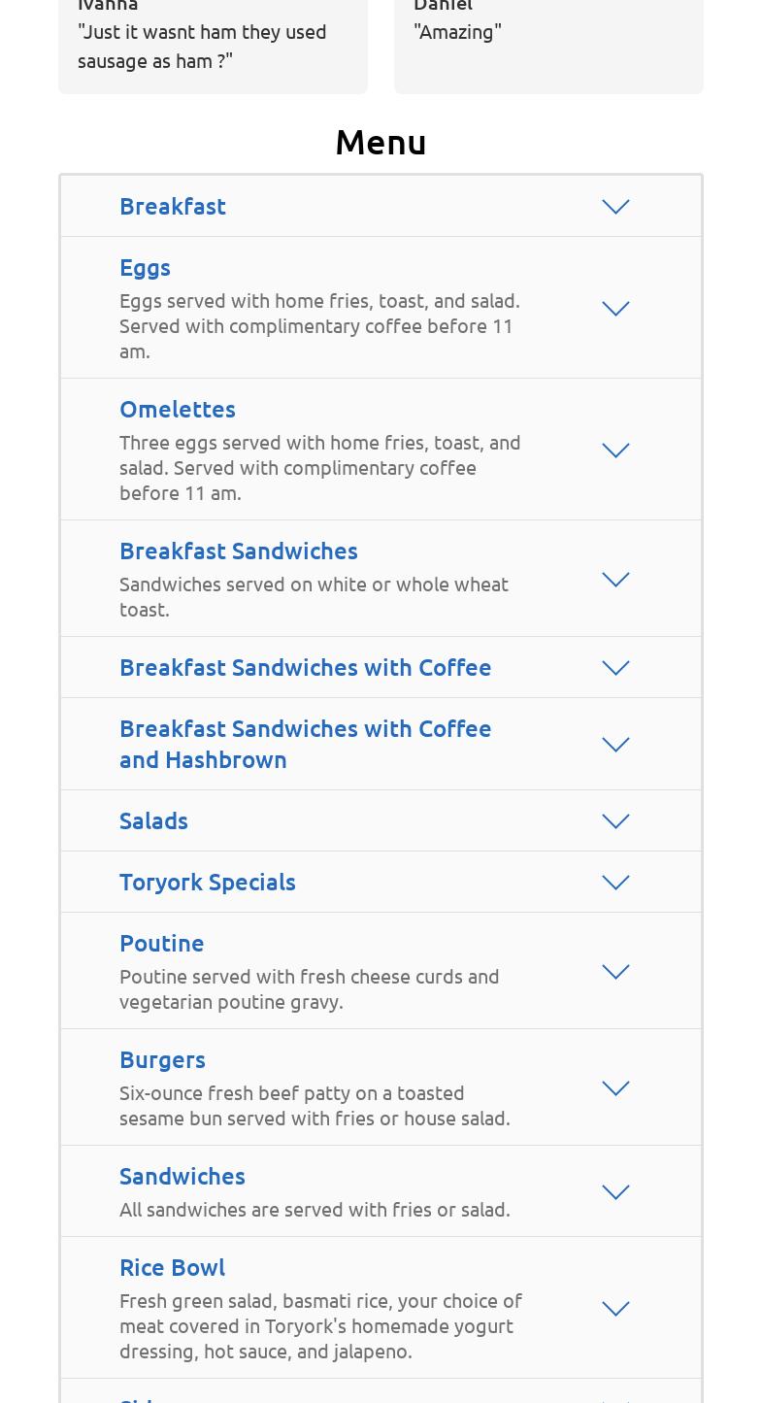Expand Toryork Specials with its chevron

point(615,883)
